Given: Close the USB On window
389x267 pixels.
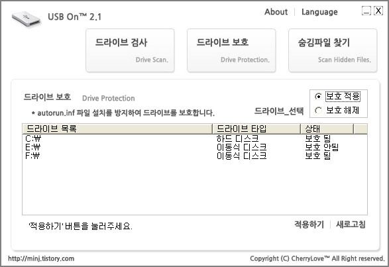Looking at the screenshot, I should (x=378, y=11).
